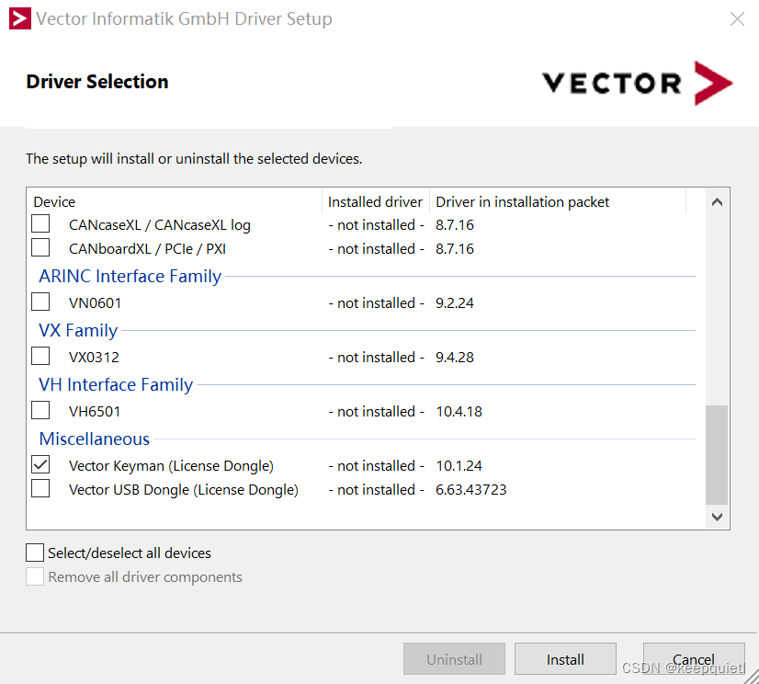Click the scroll down arrow of device list
This screenshot has height=684, width=759.
[x=717, y=517]
